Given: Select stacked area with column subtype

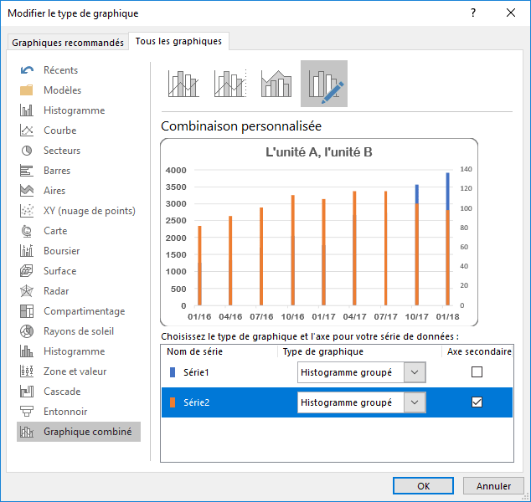Looking at the screenshot, I should (x=276, y=84).
